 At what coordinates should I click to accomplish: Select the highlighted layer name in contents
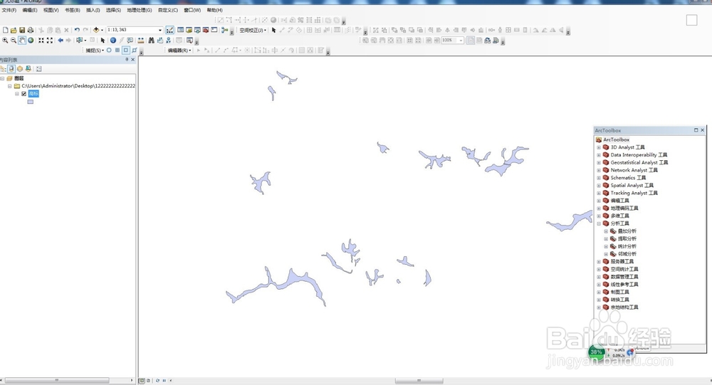point(33,93)
